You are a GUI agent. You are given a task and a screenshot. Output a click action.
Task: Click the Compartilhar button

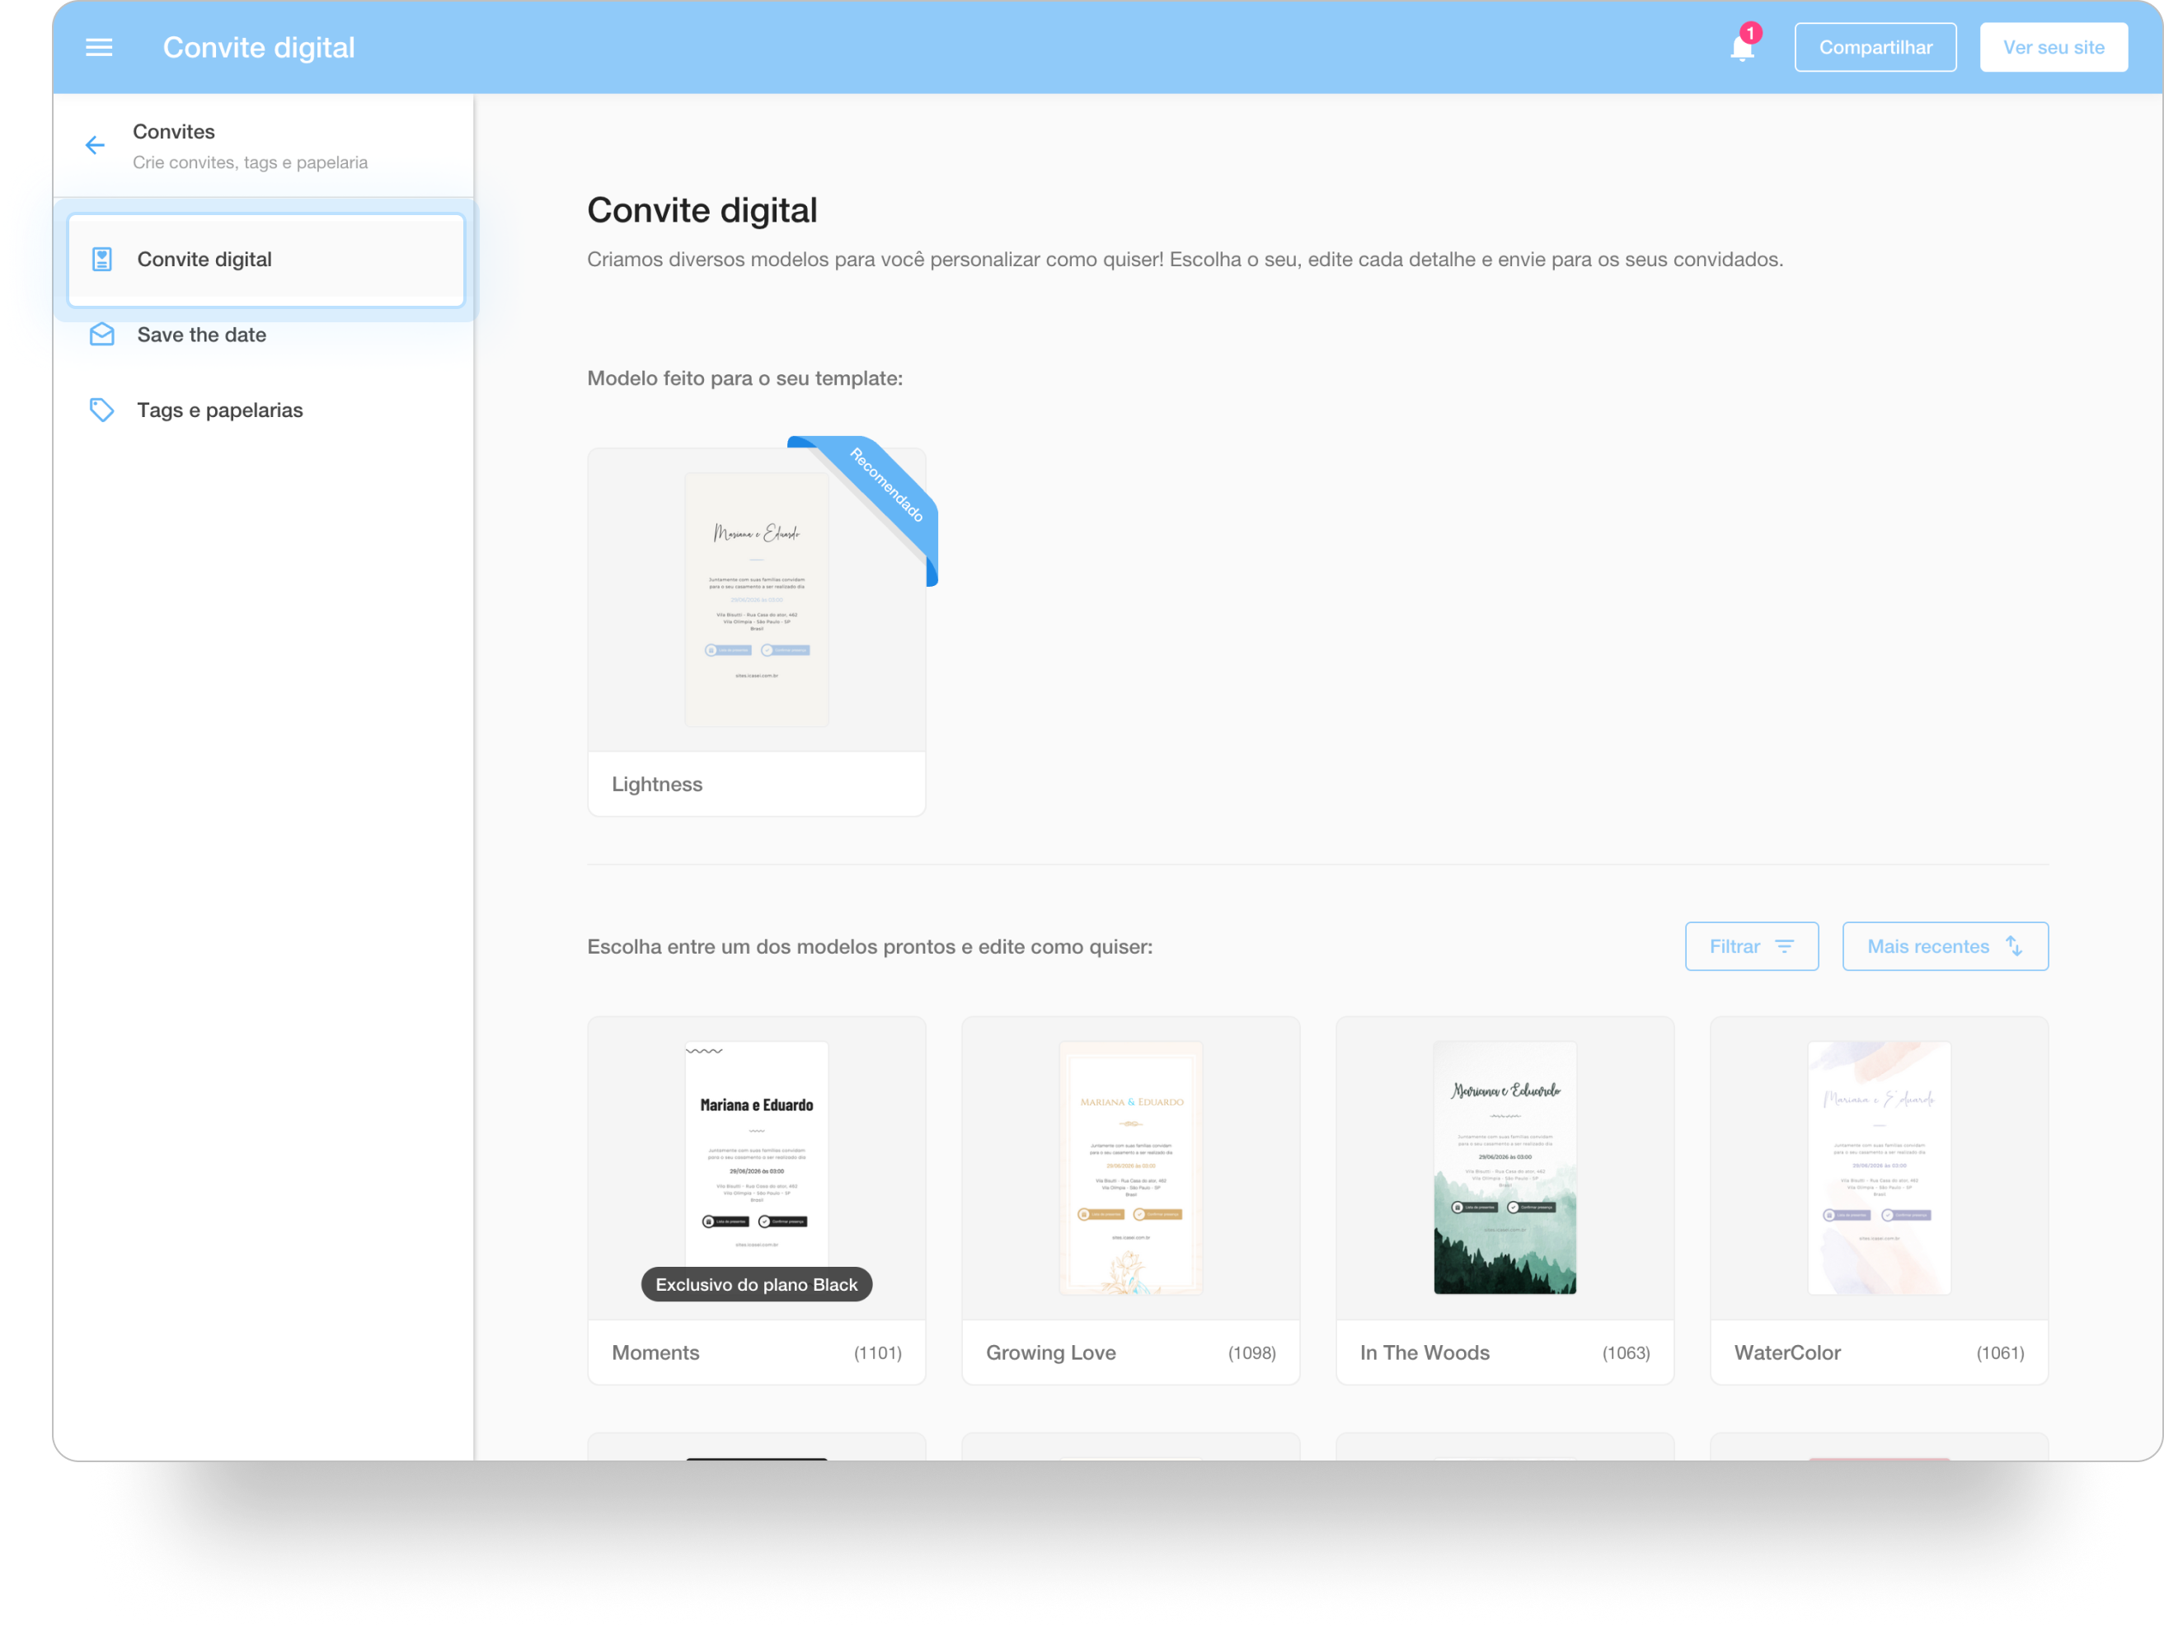[x=1875, y=46]
